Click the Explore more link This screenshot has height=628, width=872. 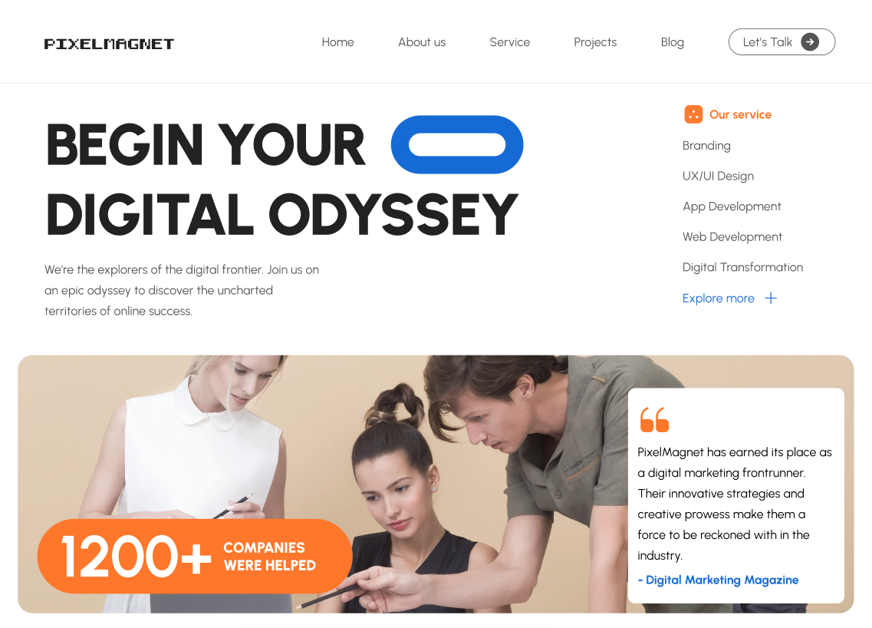[x=718, y=299]
